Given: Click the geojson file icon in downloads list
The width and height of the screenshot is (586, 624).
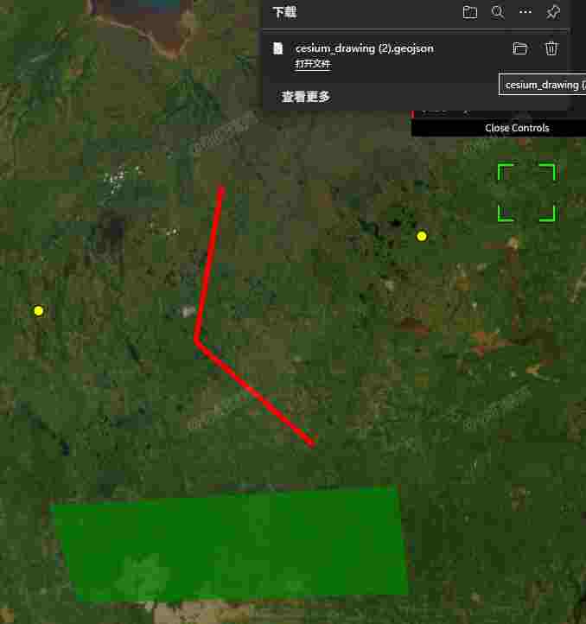Looking at the screenshot, I should pos(277,48).
